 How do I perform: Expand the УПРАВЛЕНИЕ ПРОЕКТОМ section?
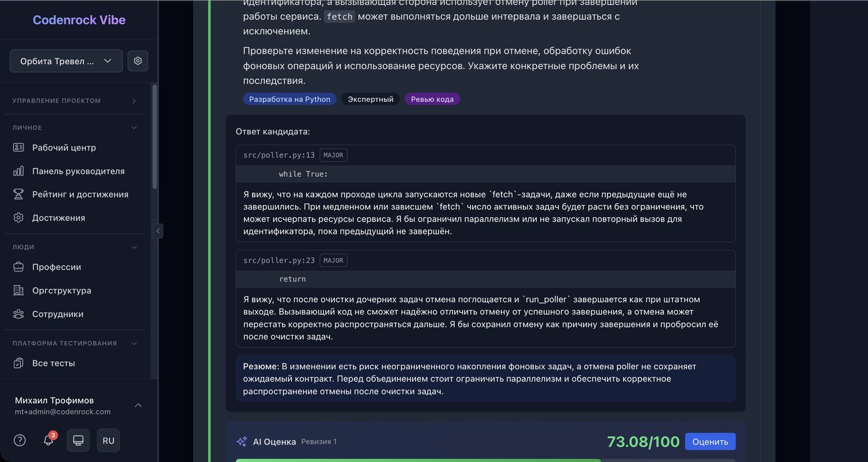(75, 101)
